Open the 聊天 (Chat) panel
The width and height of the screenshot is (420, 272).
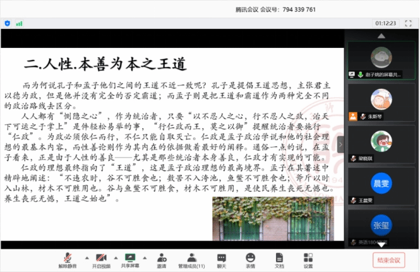[x=221, y=259]
